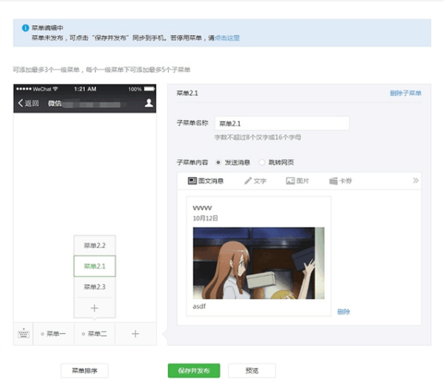The height and width of the screenshot is (381, 444).
Task: Expand more content types with double chevron
Action: point(415,181)
